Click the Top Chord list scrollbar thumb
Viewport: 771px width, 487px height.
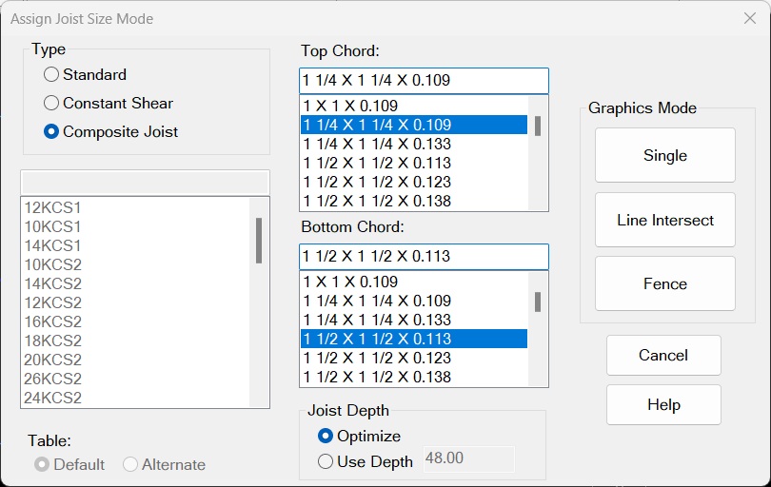click(x=538, y=126)
